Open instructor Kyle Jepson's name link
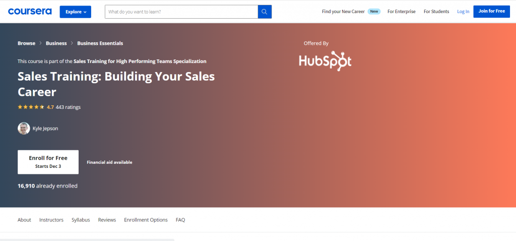The image size is (516, 241). pyautogui.click(x=45, y=129)
